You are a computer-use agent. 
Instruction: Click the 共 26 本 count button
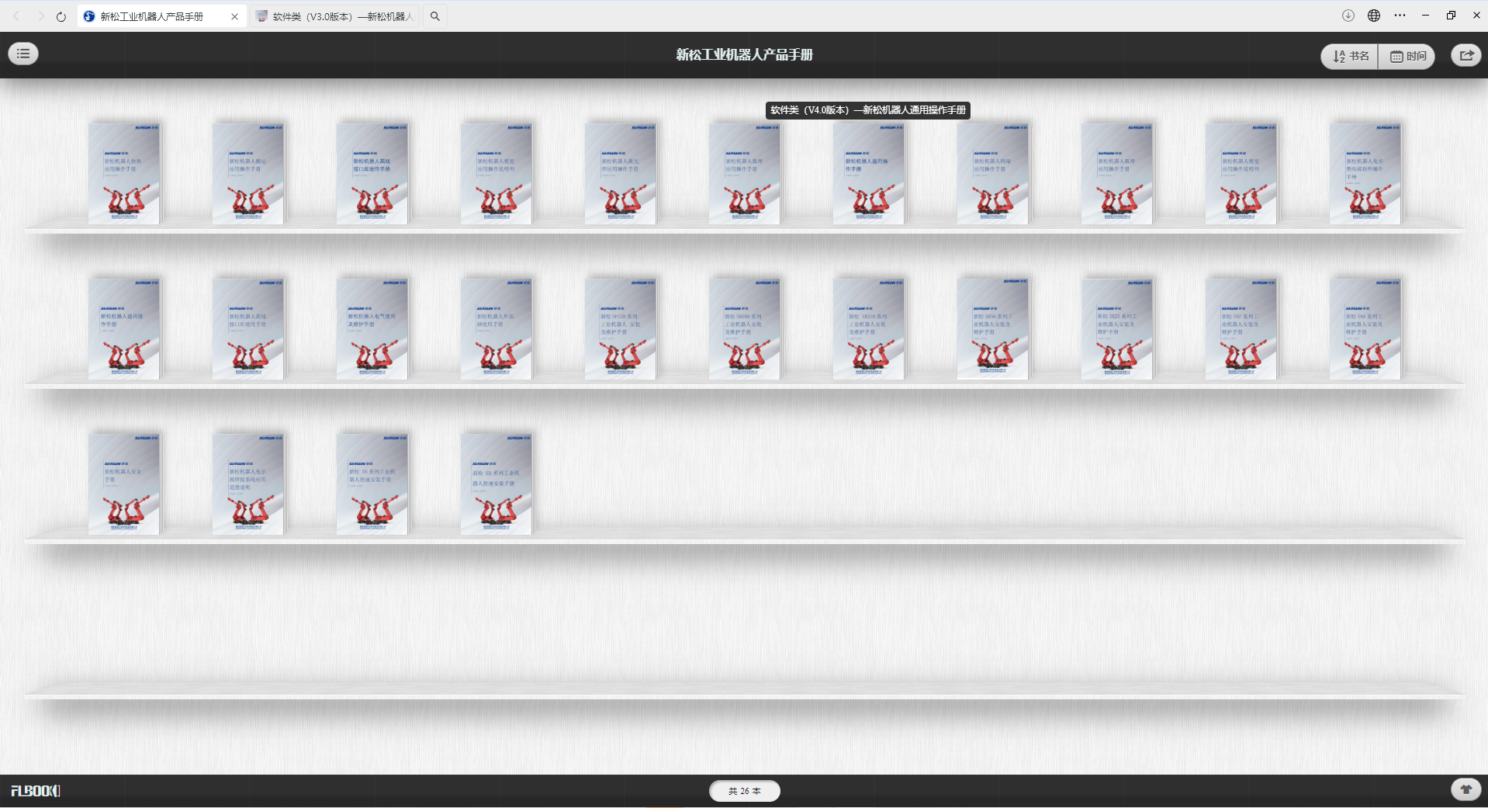744,791
